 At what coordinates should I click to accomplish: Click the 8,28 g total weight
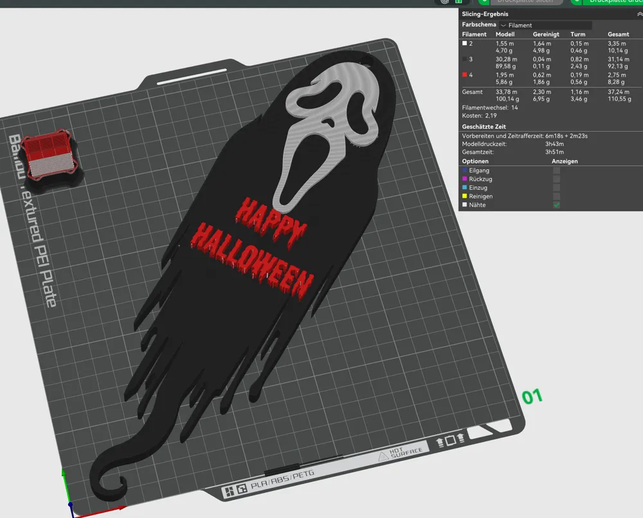[616, 82]
